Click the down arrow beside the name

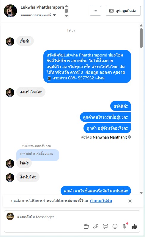point(66,16)
